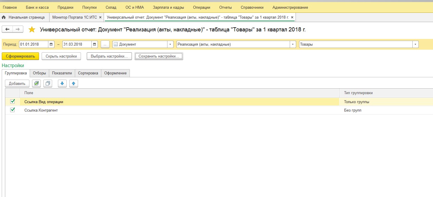
Task: Check all grouping fields icon
Action: click(36, 84)
